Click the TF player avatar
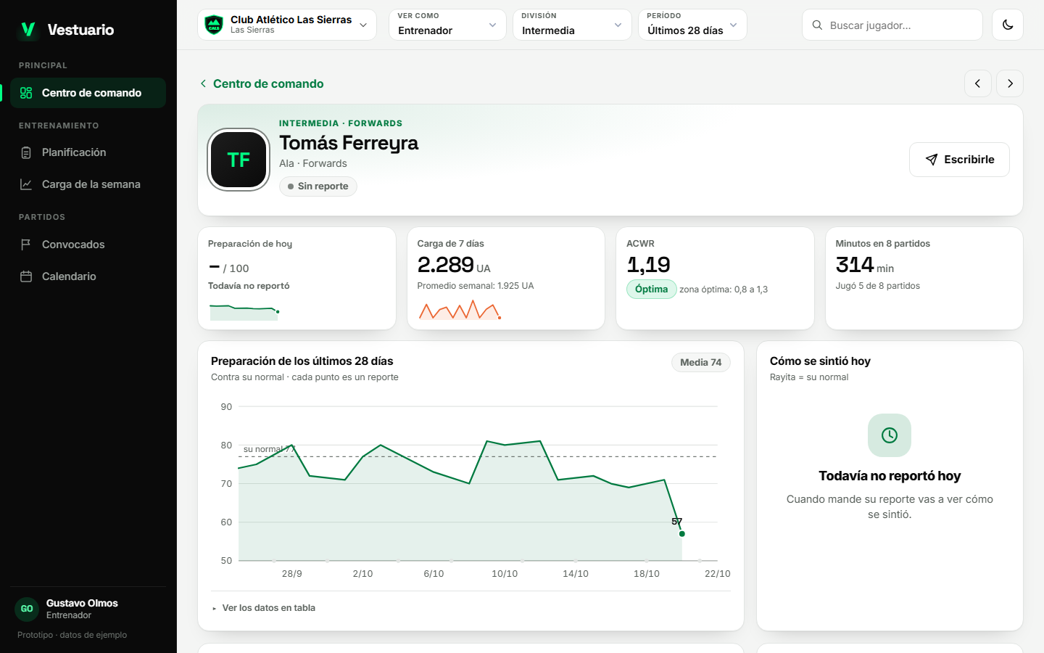 click(239, 160)
